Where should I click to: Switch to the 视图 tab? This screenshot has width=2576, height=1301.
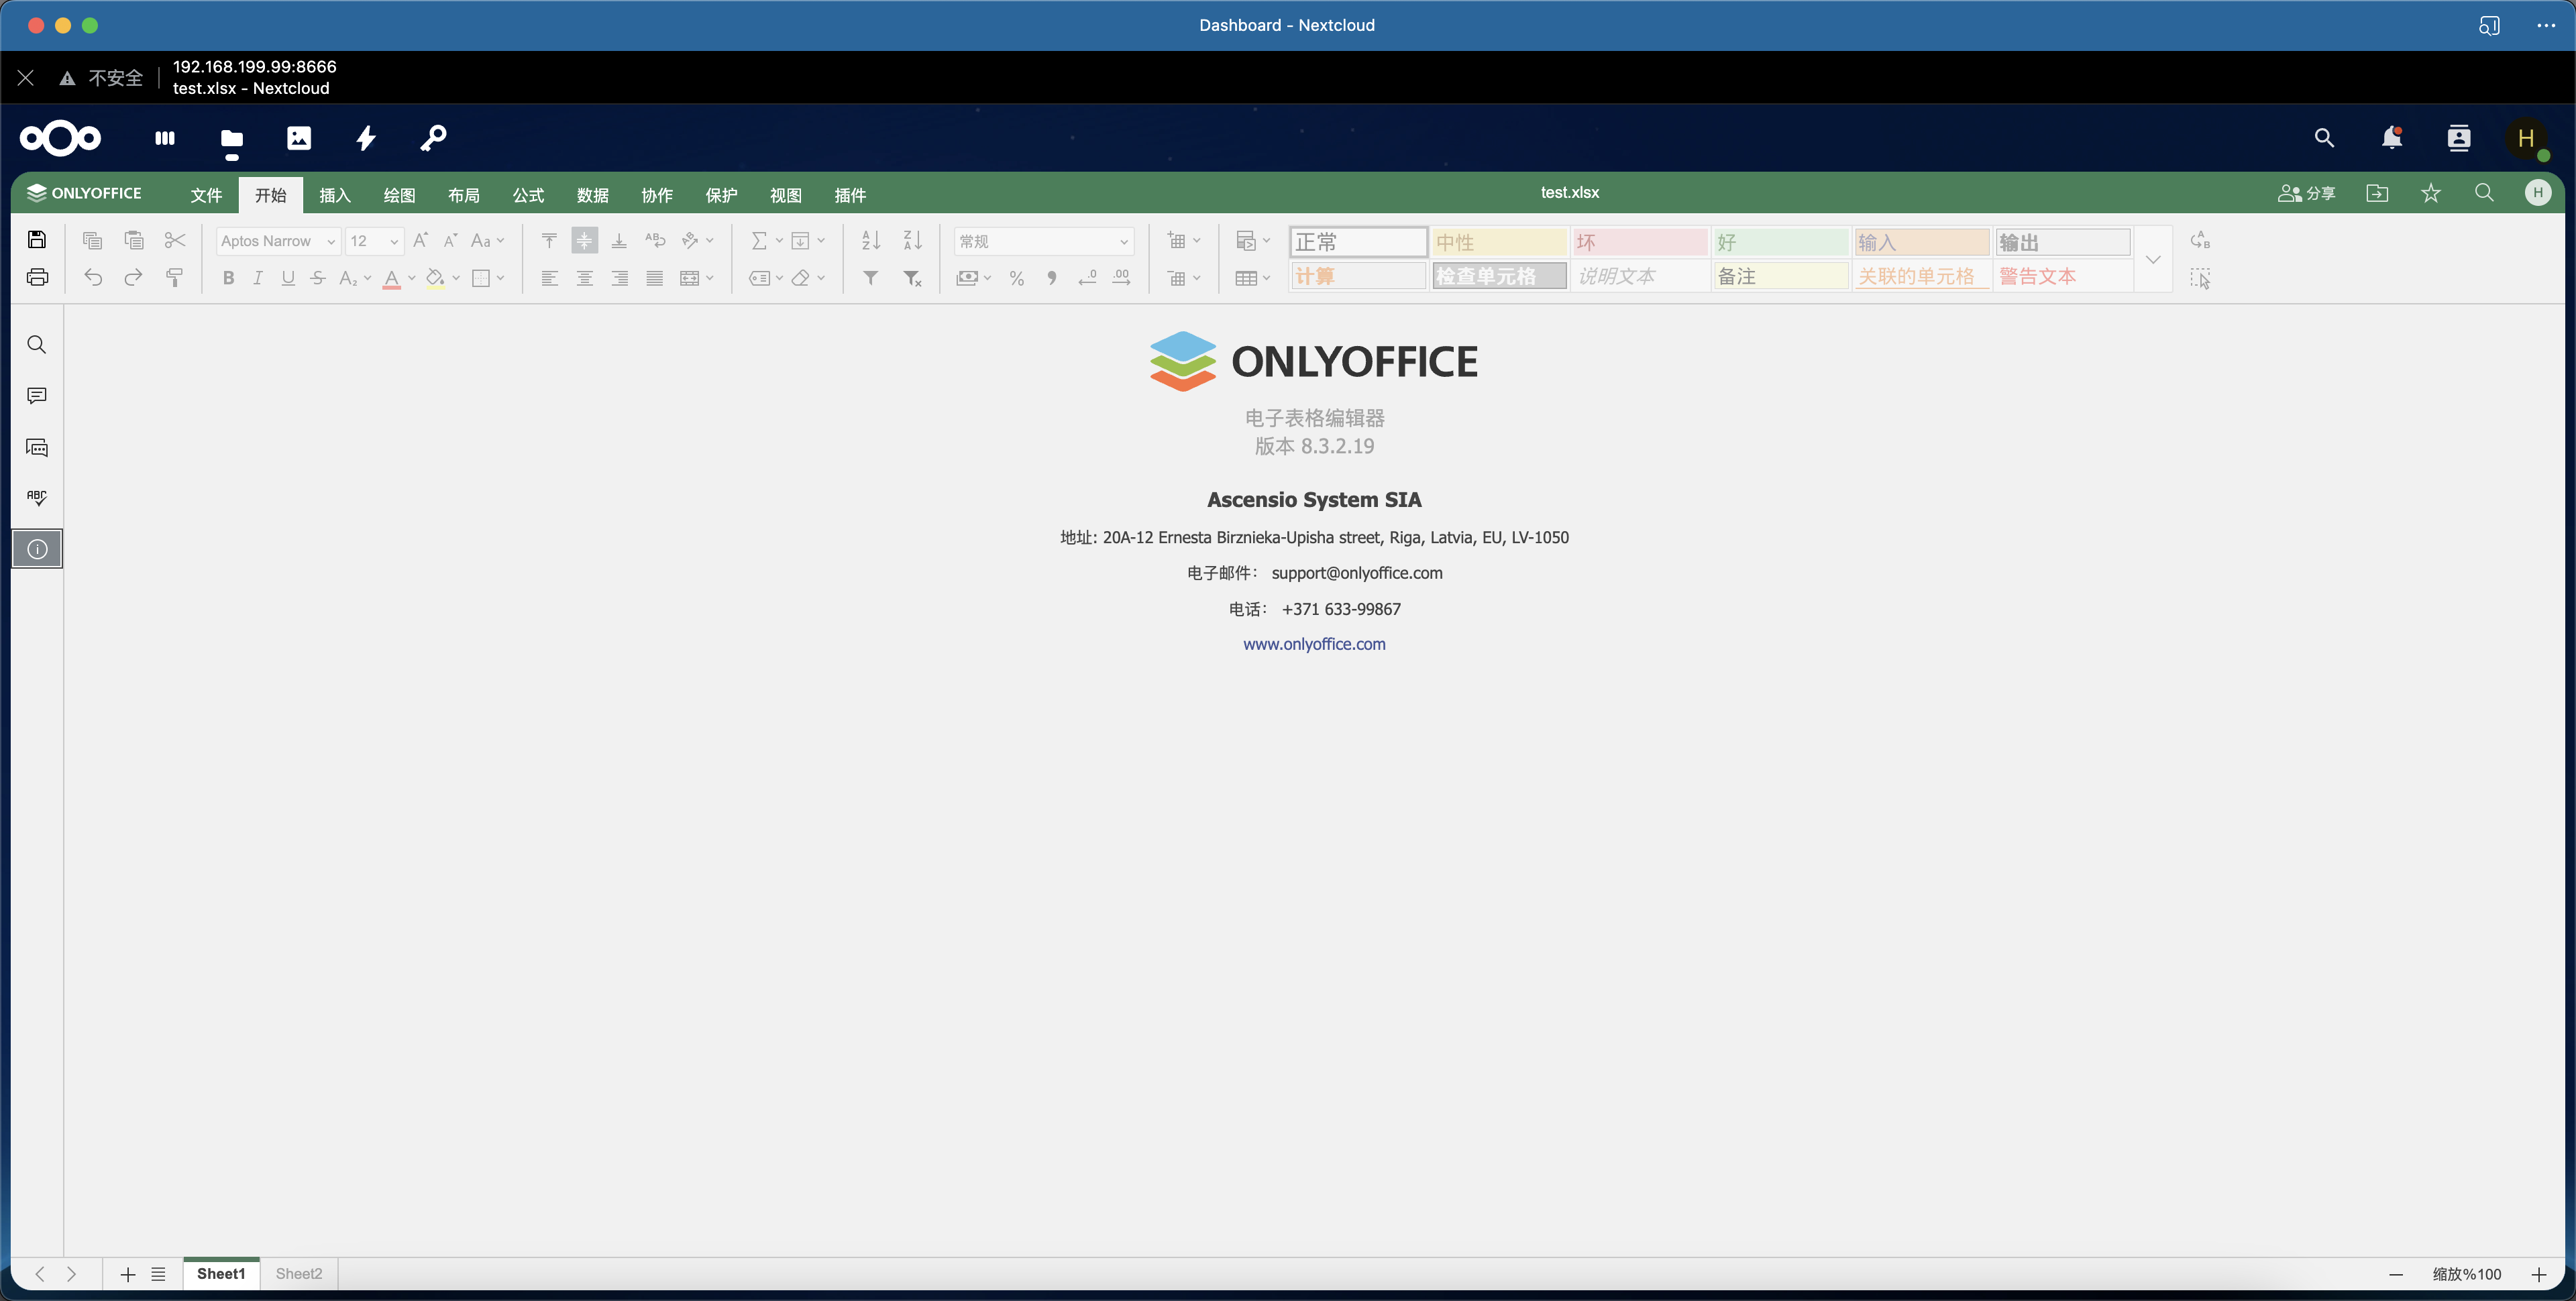[785, 195]
